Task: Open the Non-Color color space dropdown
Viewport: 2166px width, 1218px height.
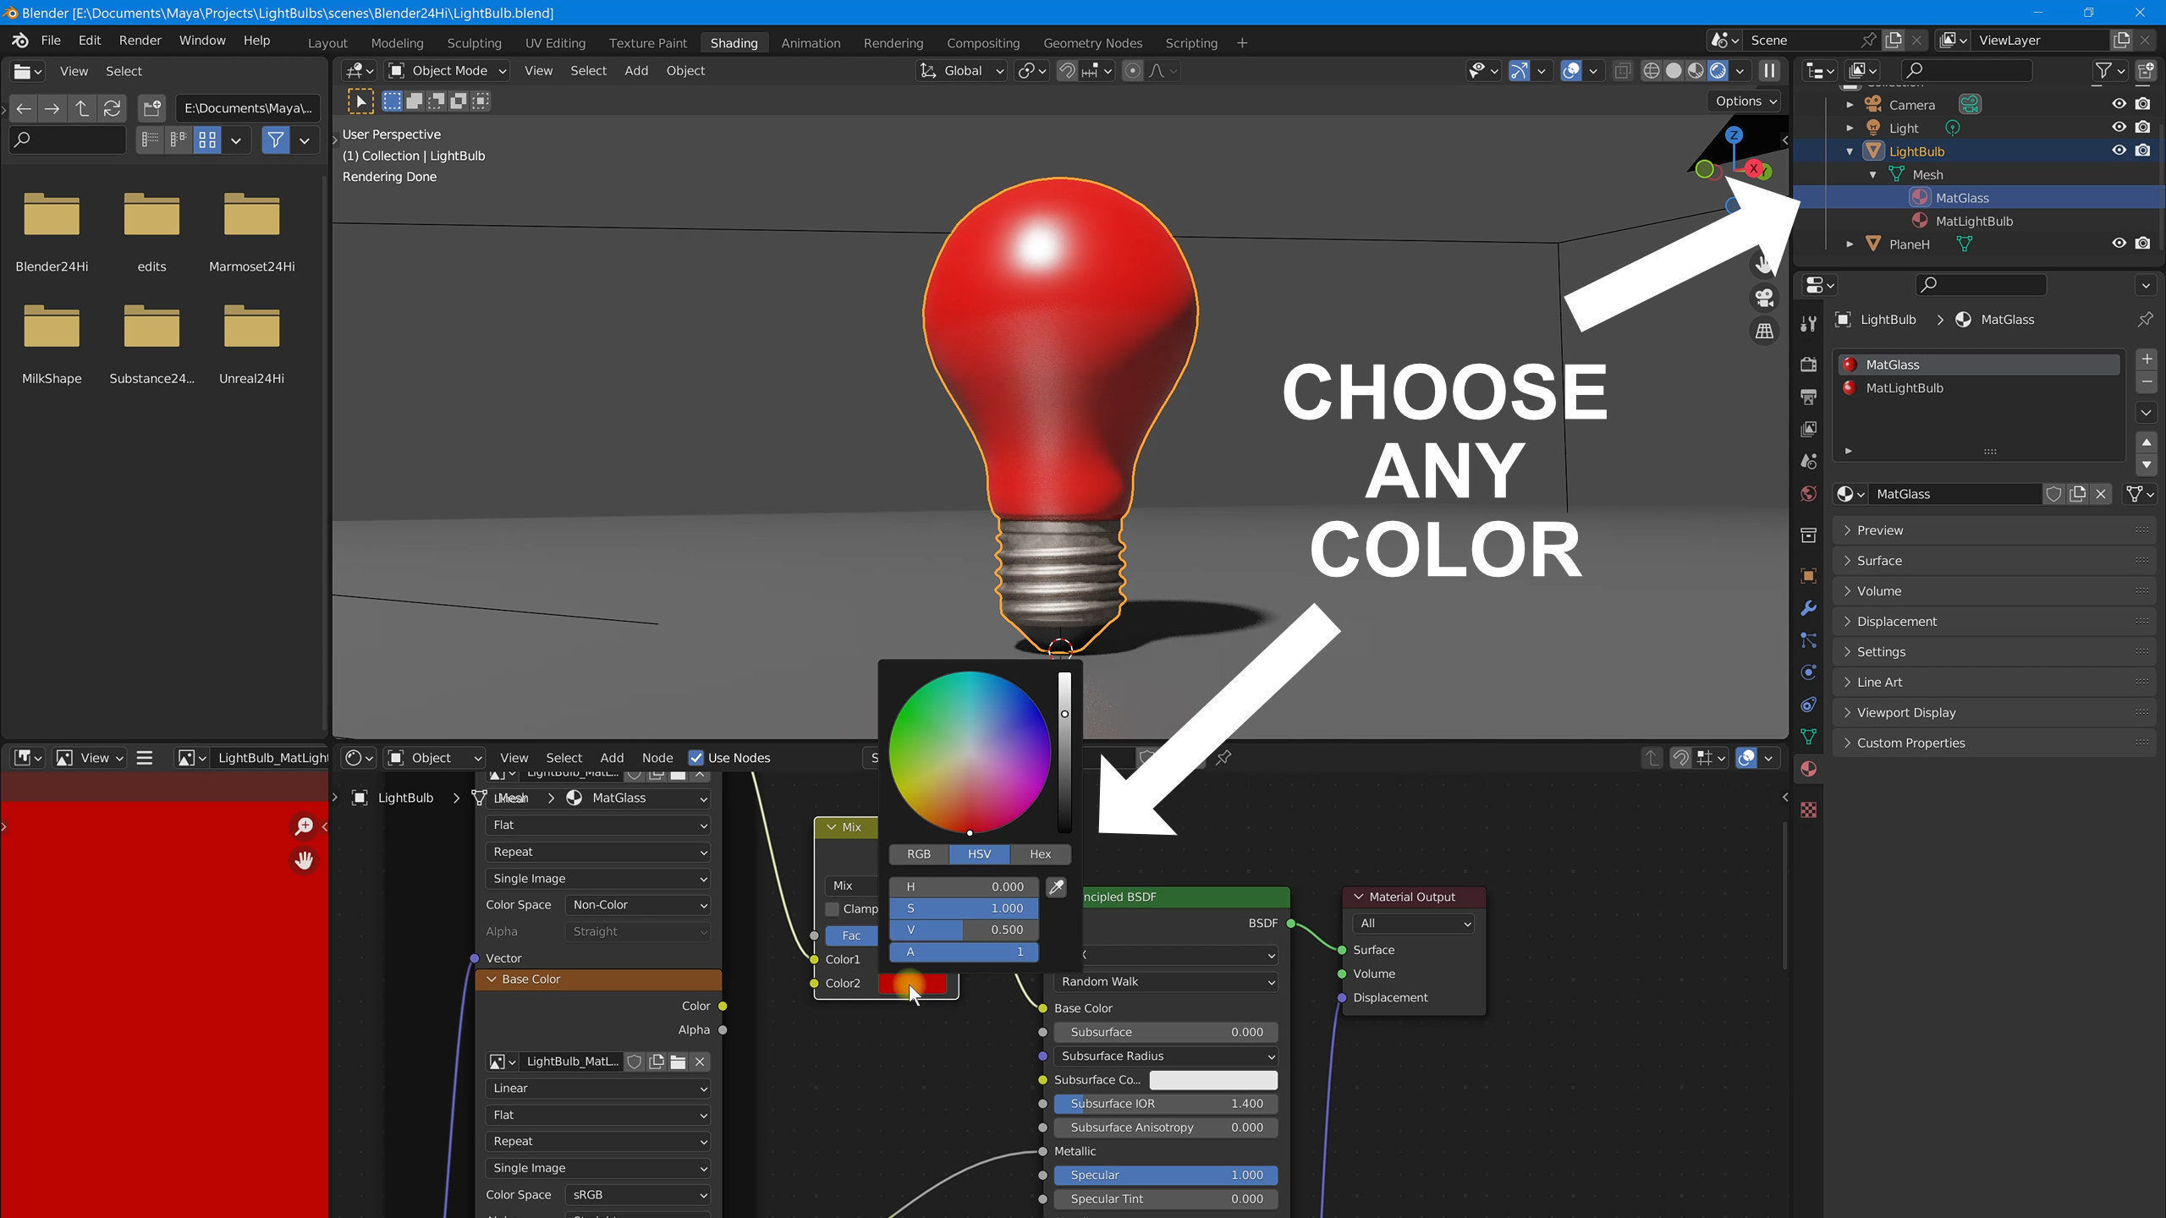Action: (639, 905)
